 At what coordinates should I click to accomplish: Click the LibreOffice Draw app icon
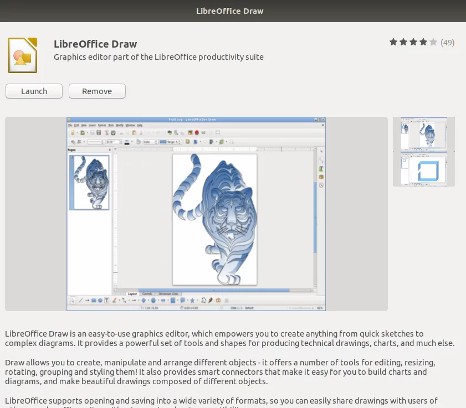23,55
